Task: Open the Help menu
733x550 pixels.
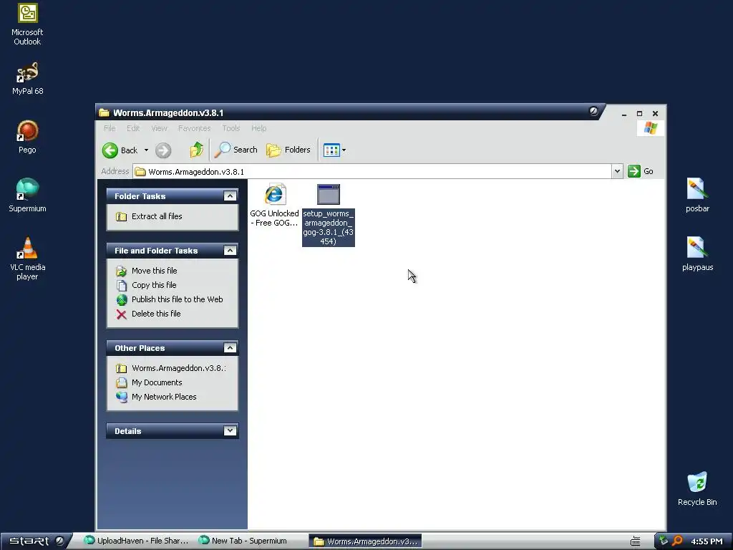Action: click(258, 128)
